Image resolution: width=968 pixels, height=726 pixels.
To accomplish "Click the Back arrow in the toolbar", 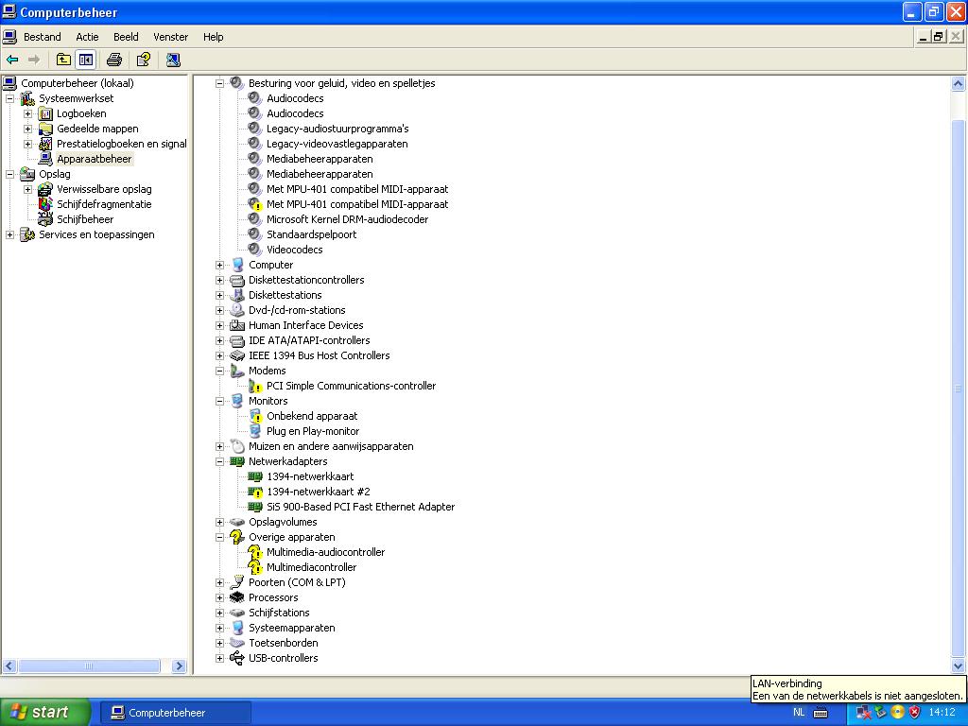I will click(12, 60).
